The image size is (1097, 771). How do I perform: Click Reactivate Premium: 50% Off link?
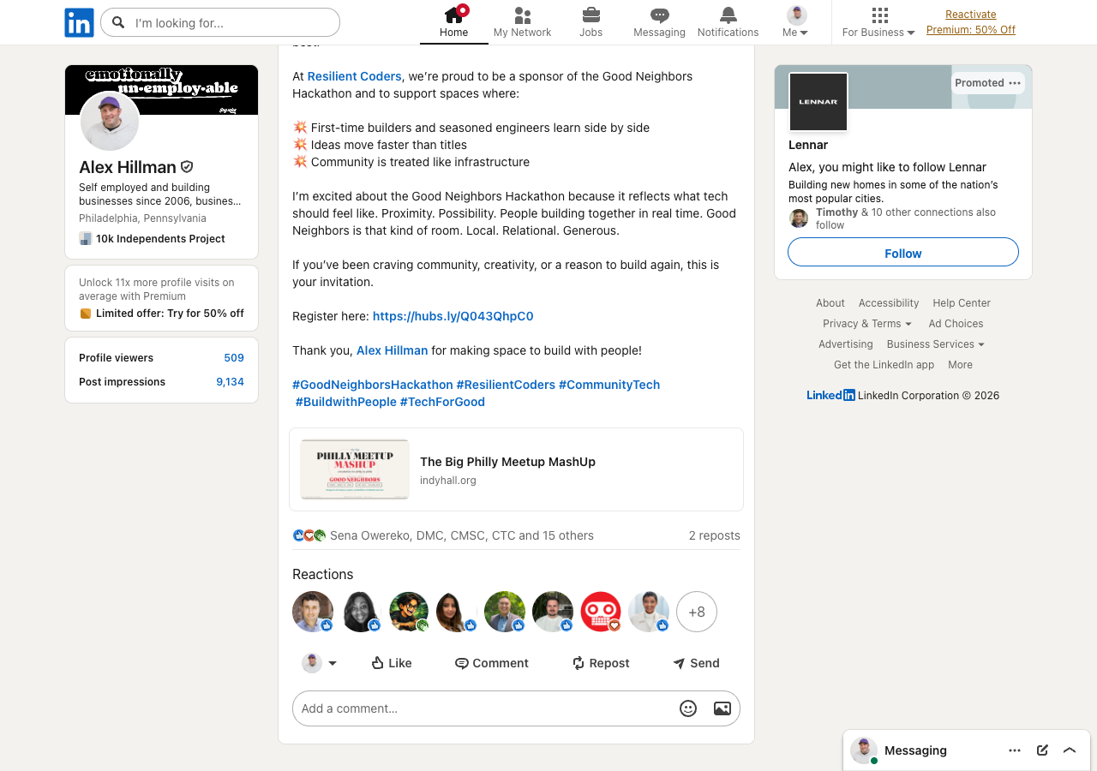pyautogui.click(x=971, y=22)
